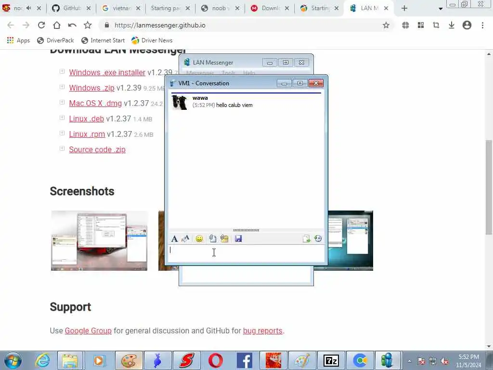Image resolution: width=493 pixels, height=370 pixels.
Task: Open the rightmost teal desktop screenshot thumbnail
Action: click(350, 241)
